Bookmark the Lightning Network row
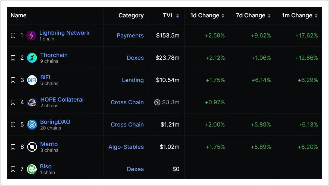329x186 pixels. [x=13, y=36]
